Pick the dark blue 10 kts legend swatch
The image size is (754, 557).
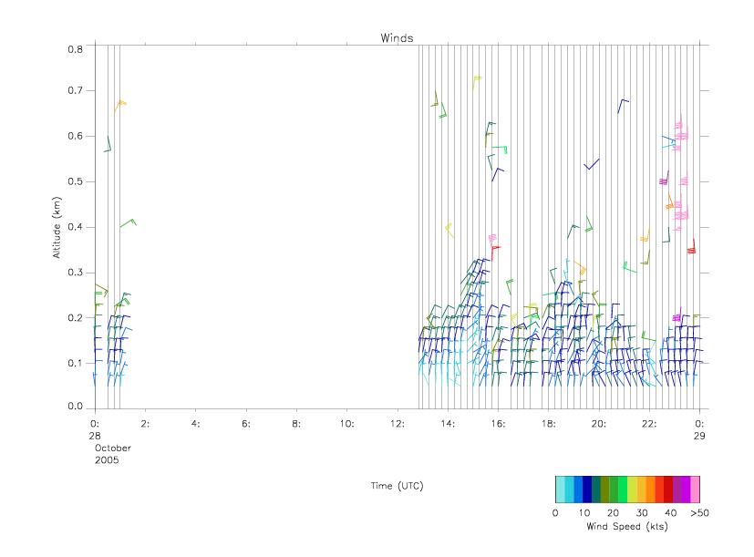[x=587, y=490]
